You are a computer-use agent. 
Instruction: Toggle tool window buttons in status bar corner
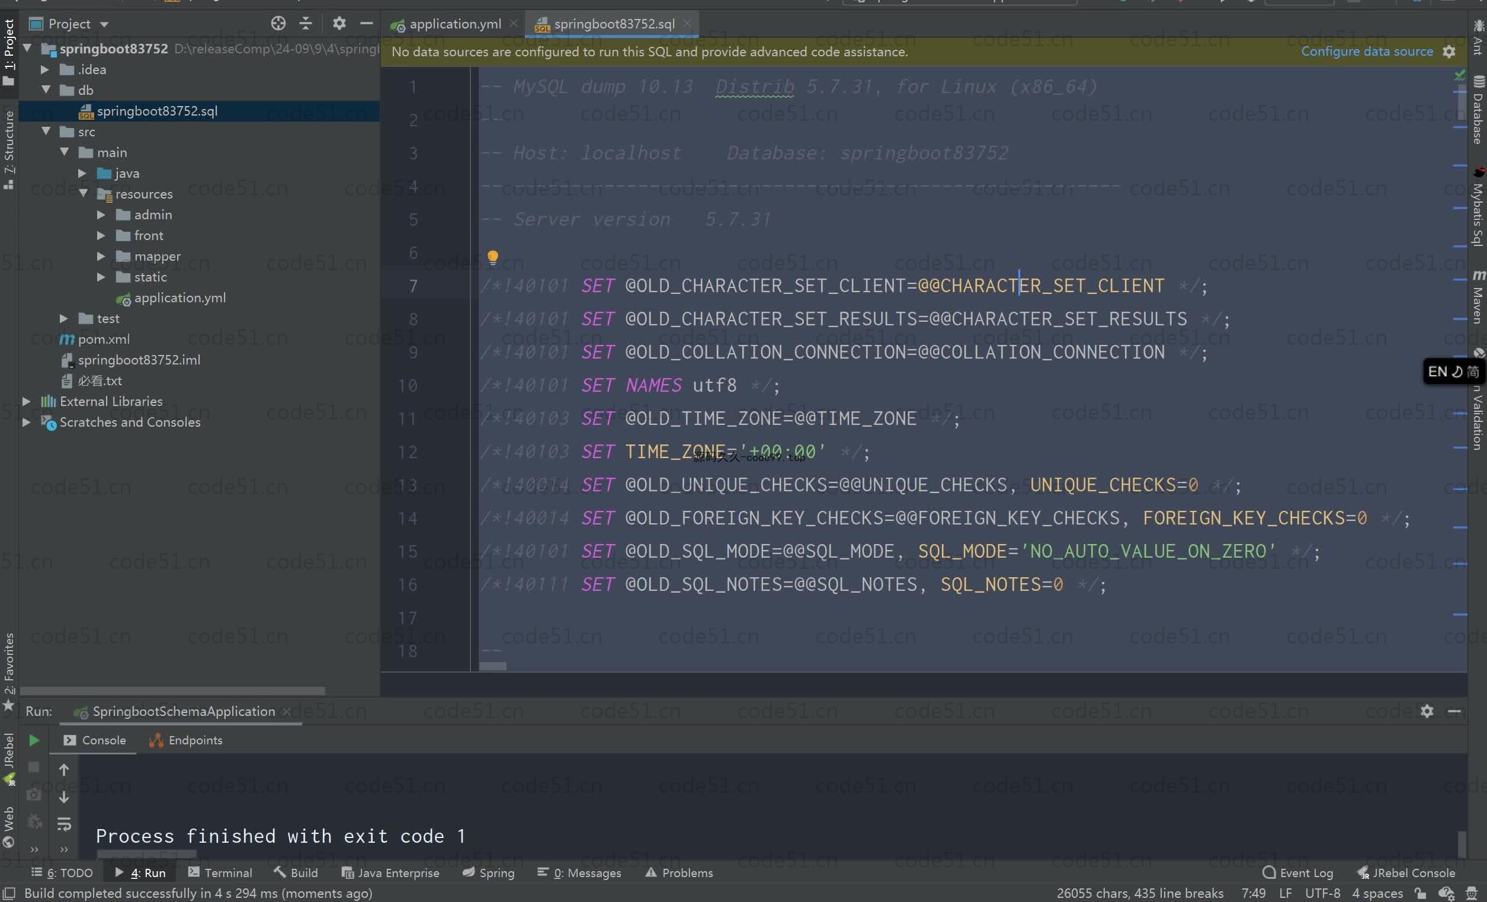point(9,894)
